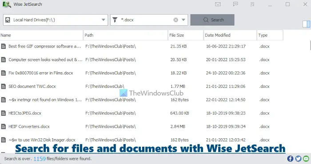Select 'HEICtoJPEG.docx' file name
Viewport: 311px width, 164px height.
[x=25, y=113]
